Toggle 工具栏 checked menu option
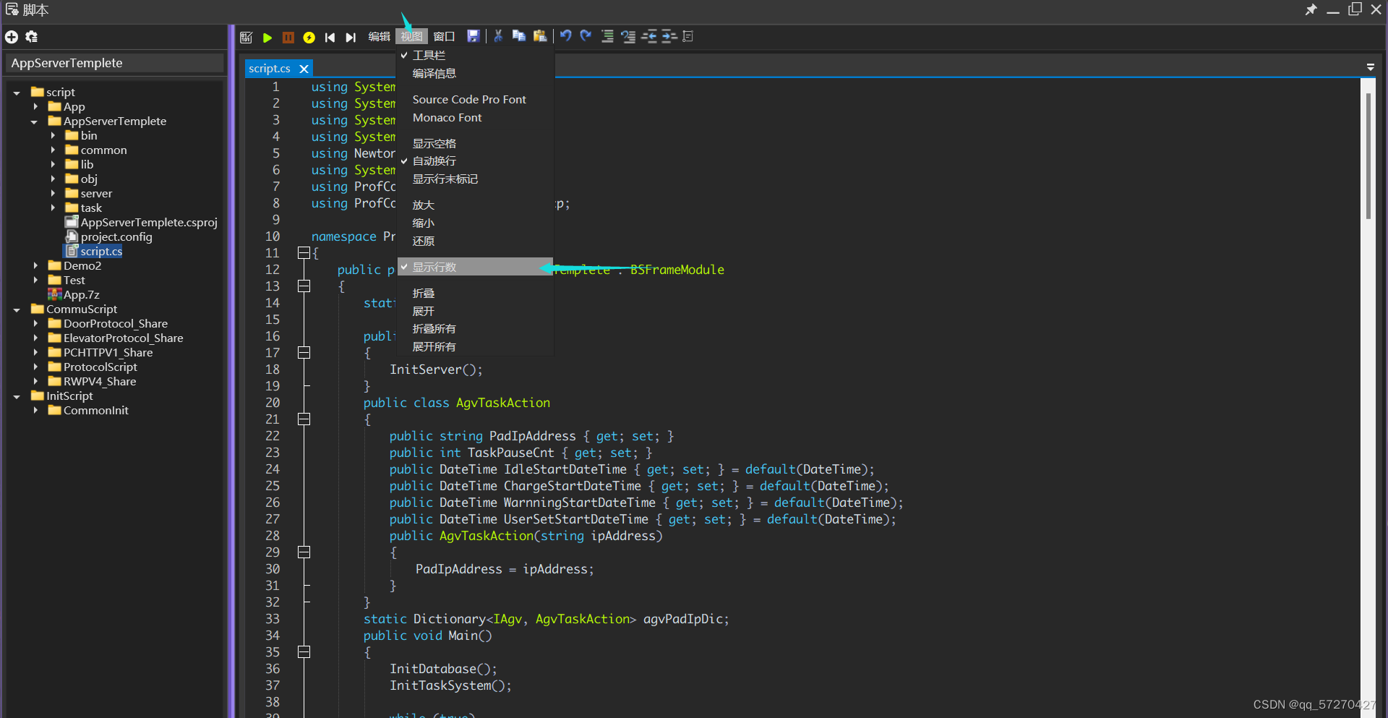This screenshot has width=1388, height=718. click(x=476, y=56)
